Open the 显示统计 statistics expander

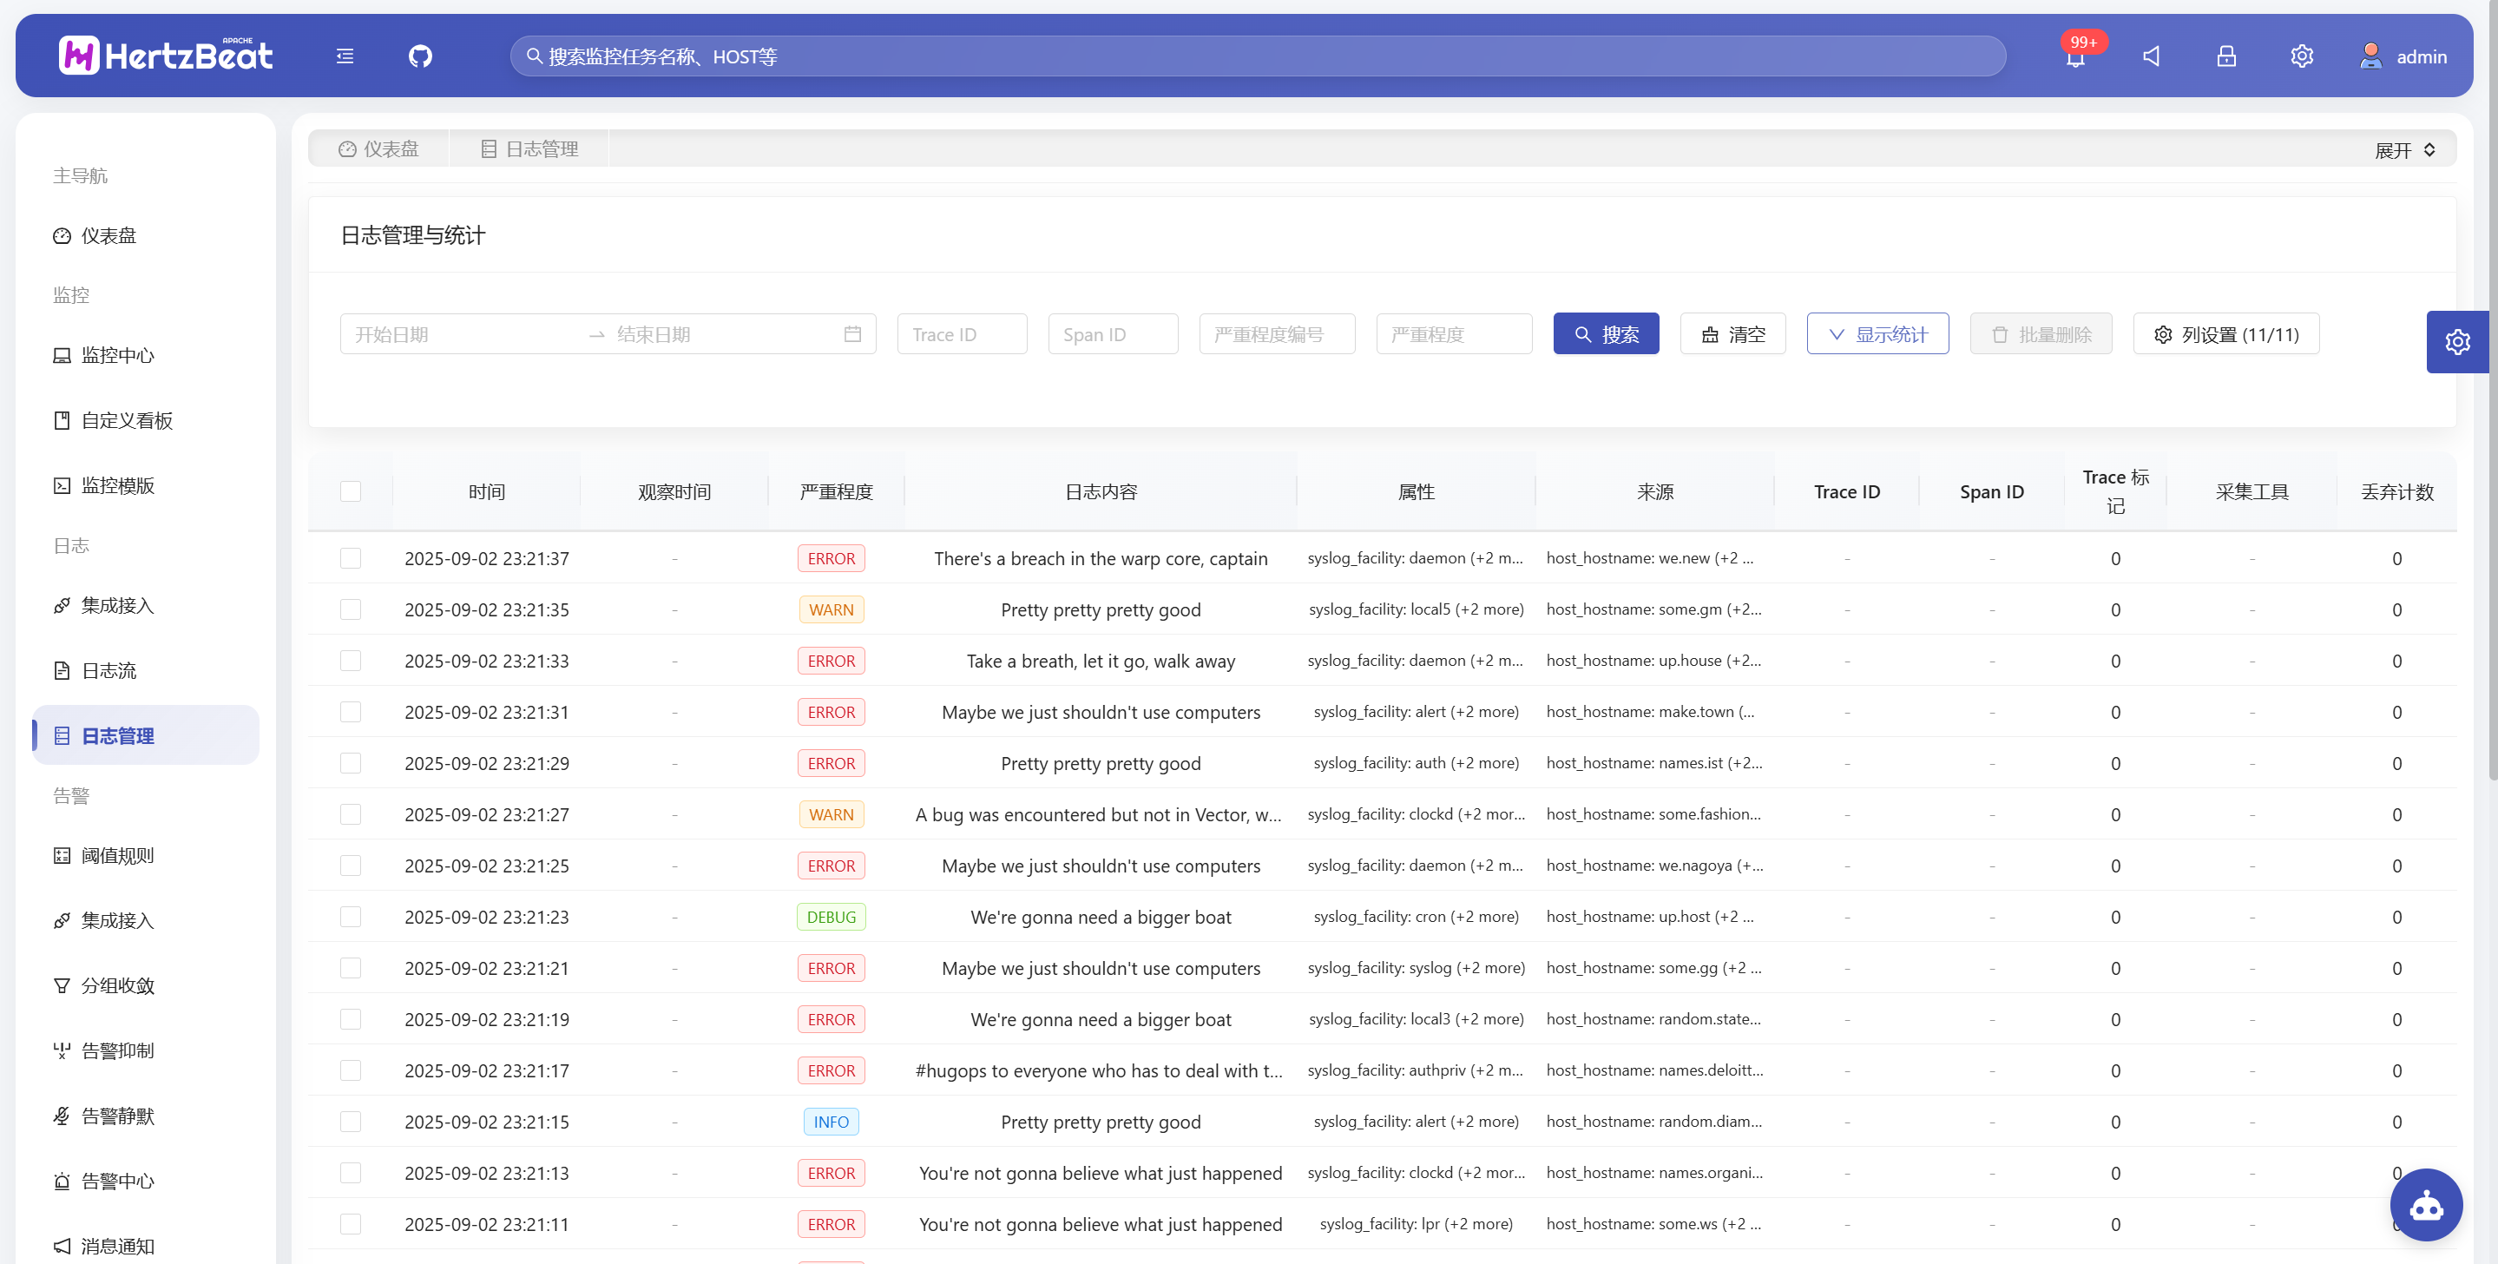(1877, 333)
